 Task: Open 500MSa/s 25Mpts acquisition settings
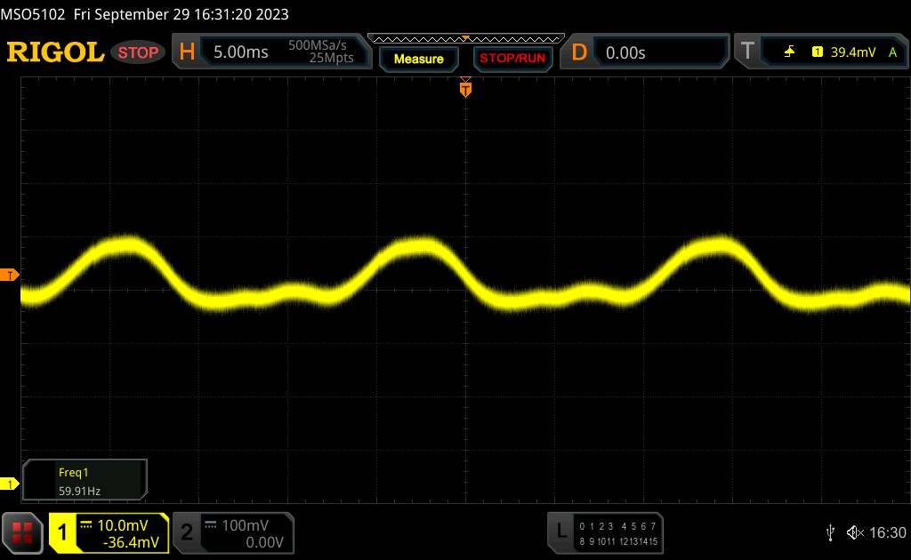(320, 52)
